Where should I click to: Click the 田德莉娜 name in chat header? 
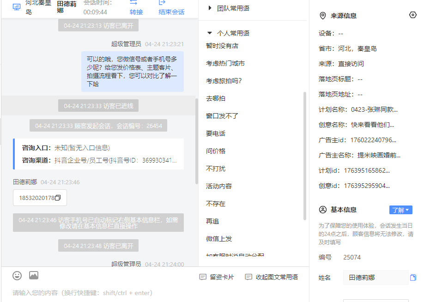(67, 7)
